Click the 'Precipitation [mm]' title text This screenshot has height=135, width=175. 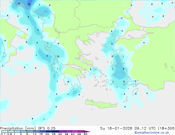point(18,128)
